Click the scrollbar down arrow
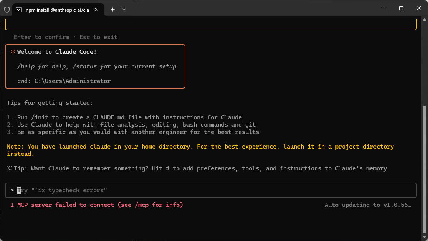 click(x=425, y=237)
